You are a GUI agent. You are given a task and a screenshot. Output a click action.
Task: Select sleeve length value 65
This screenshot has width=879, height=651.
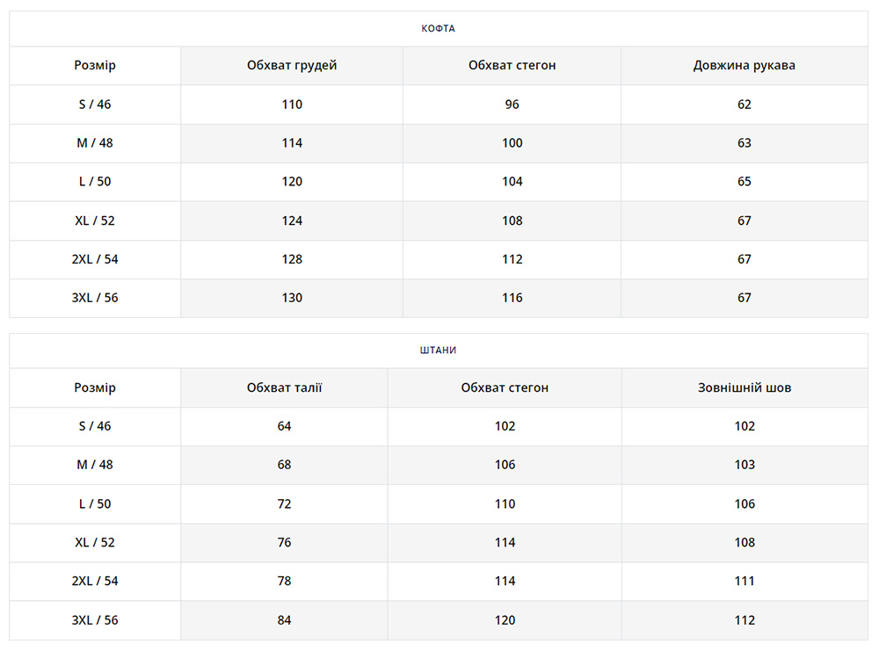tap(745, 182)
